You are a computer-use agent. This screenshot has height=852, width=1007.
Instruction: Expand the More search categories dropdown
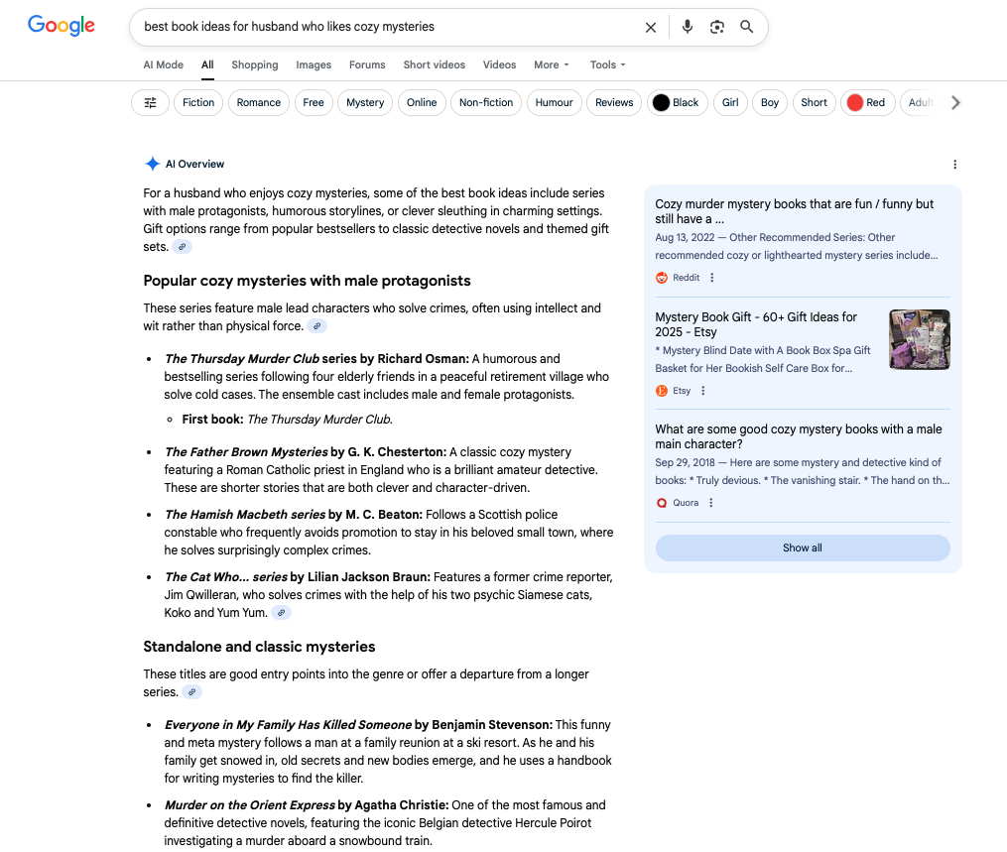point(551,65)
